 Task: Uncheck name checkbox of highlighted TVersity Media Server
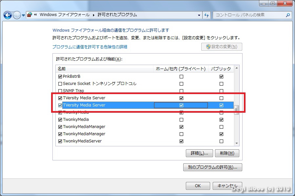click(x=60, y=105)
